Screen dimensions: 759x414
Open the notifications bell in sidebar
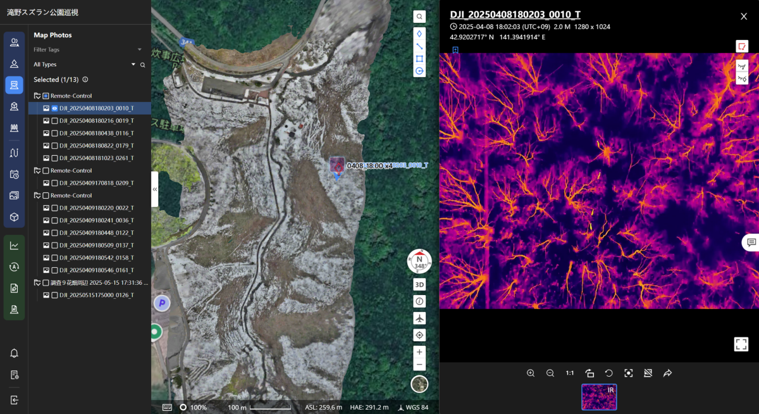click(14, 353)
